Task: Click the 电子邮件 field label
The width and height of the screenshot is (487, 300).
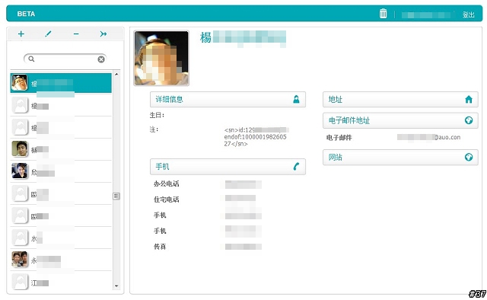Action: (x=339, y=137)
